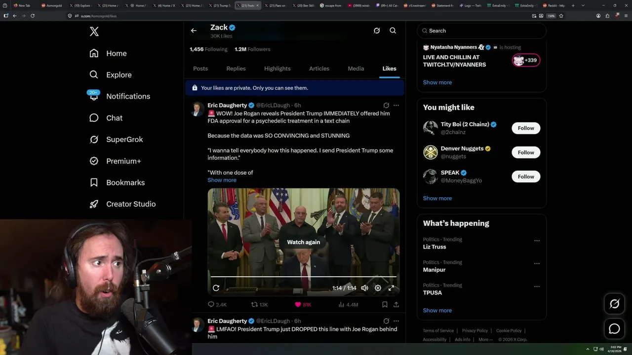Go back using the profile back arrow
This screenshot has height=355, width=632.
click(x=194, y=31)
